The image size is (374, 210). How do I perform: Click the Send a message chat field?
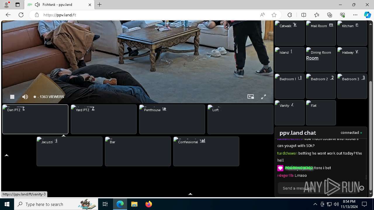coord(318,188)
